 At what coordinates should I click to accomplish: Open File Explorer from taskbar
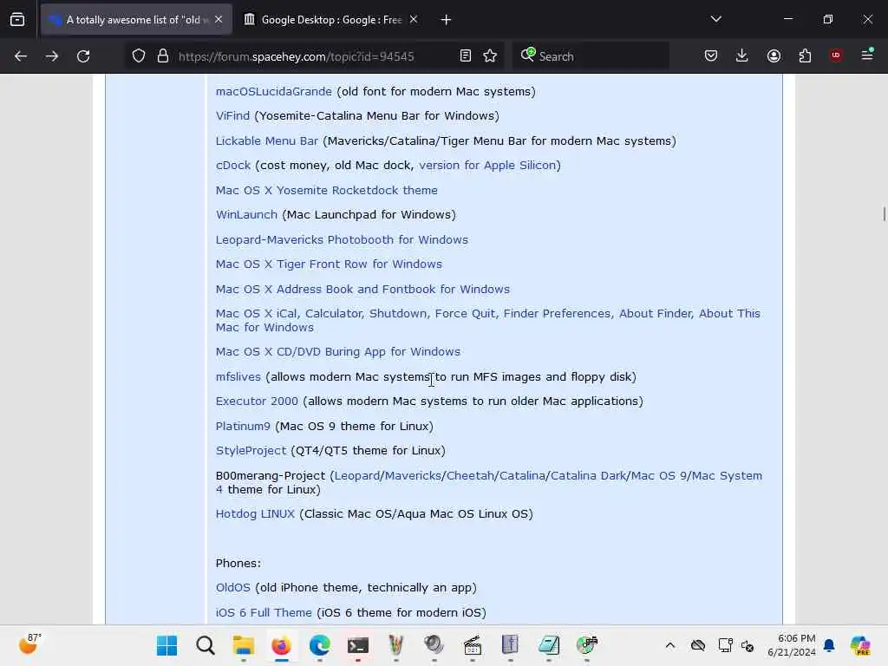[244, 645]
